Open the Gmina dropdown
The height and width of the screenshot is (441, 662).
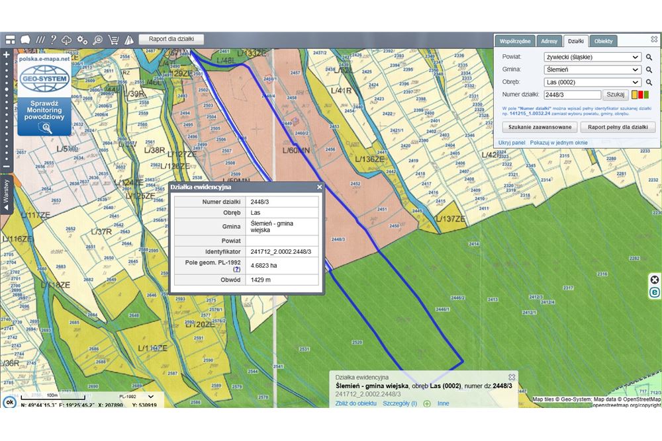coord(592,69)
